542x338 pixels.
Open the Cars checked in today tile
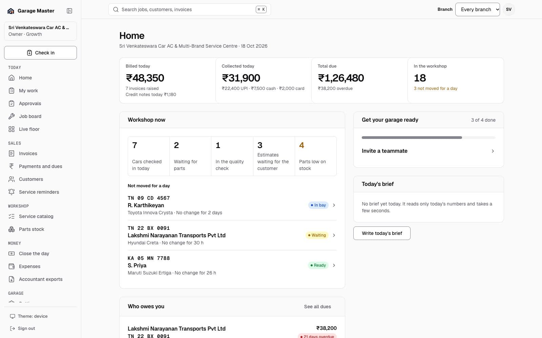(x=149, y=156)
